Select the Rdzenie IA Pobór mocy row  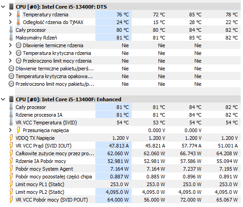coord(124,161)
